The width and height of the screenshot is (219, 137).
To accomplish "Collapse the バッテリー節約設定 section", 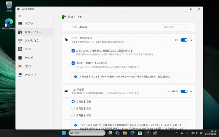I will tap(191, 40).
